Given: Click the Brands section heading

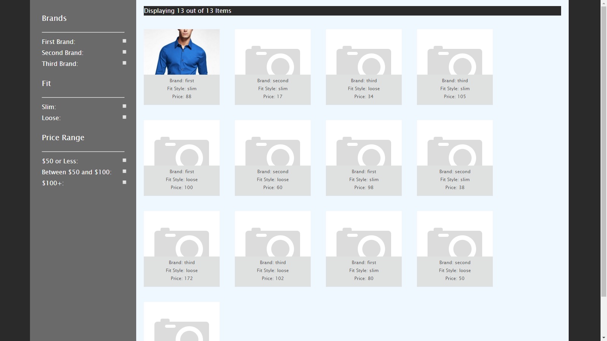Looking at the screenshot, I should [54, 18].
